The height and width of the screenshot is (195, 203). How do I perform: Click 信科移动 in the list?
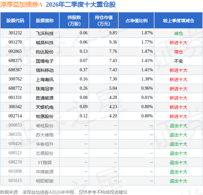pos(45,70)
